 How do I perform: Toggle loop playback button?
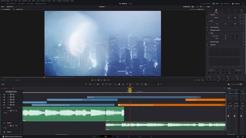tap(108, 80)
